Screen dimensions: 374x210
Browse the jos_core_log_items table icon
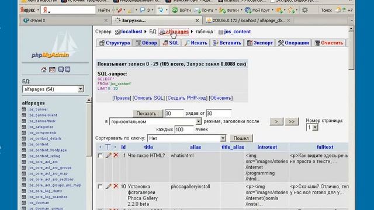coord(24,191)
